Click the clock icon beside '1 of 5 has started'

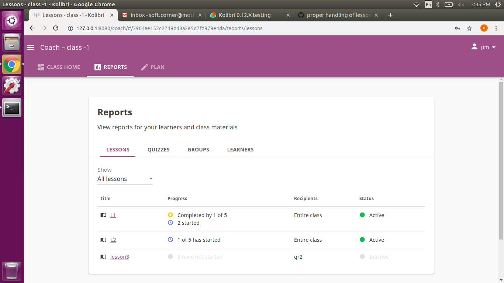(170, 240)
